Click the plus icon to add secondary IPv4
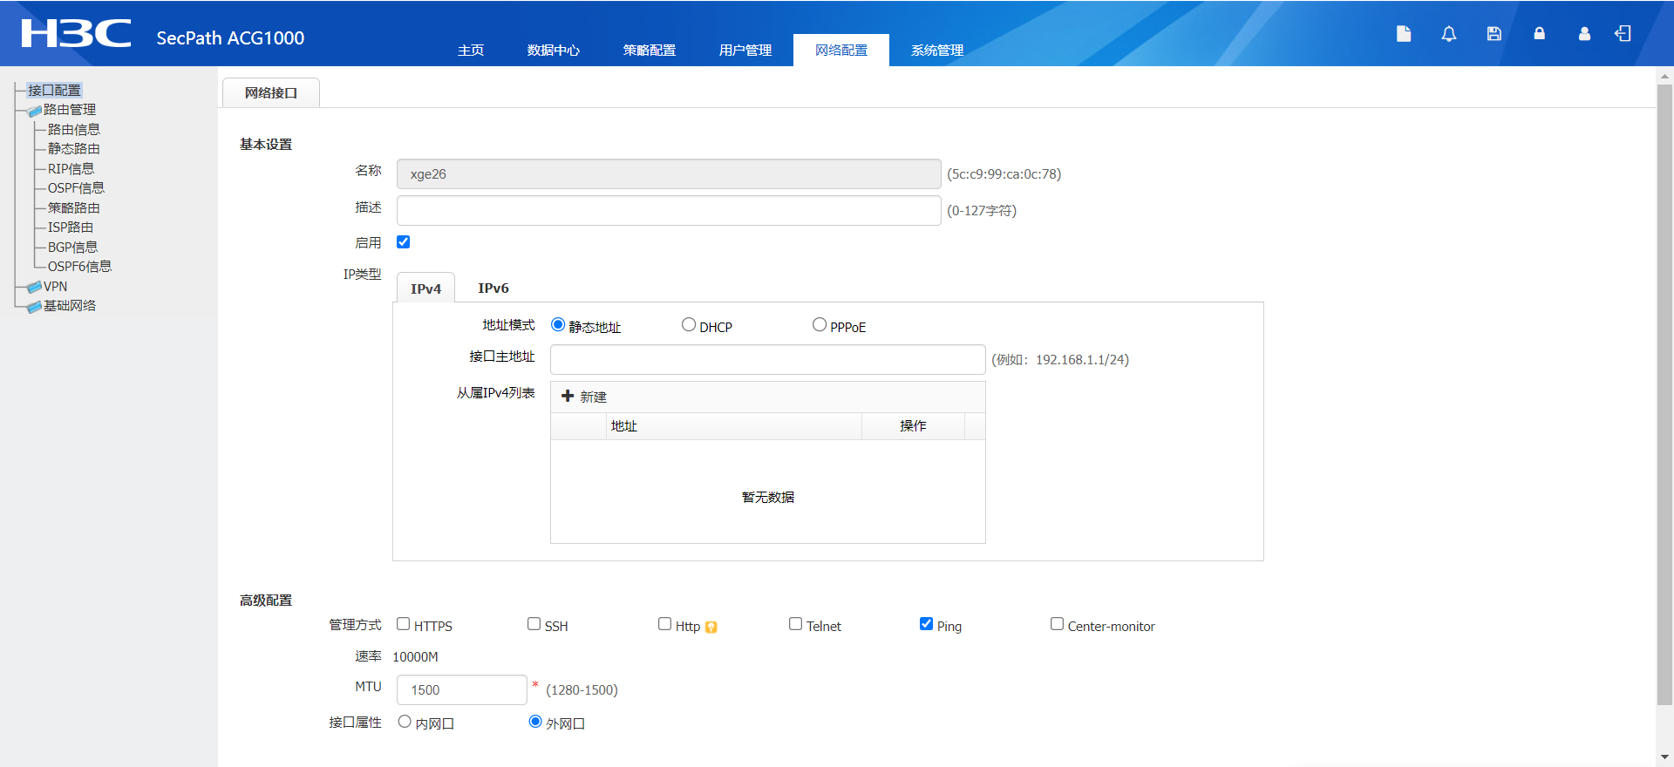The image size is (1674, 767). point(568,397)
